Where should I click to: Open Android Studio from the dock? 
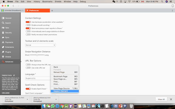(x=66, y=106)
